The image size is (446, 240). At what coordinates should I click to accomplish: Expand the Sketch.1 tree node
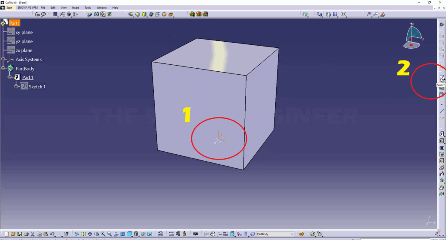pyautogui.click(x=17, y=87)
